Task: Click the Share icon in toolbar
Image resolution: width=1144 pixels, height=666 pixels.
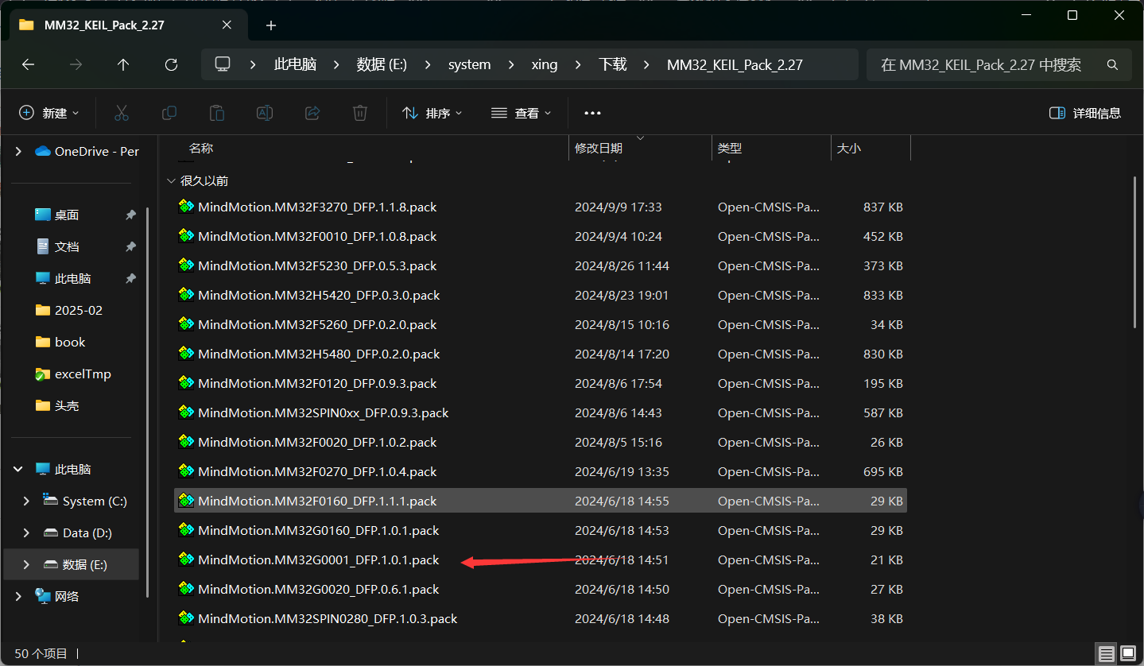Action: [312, 113]
